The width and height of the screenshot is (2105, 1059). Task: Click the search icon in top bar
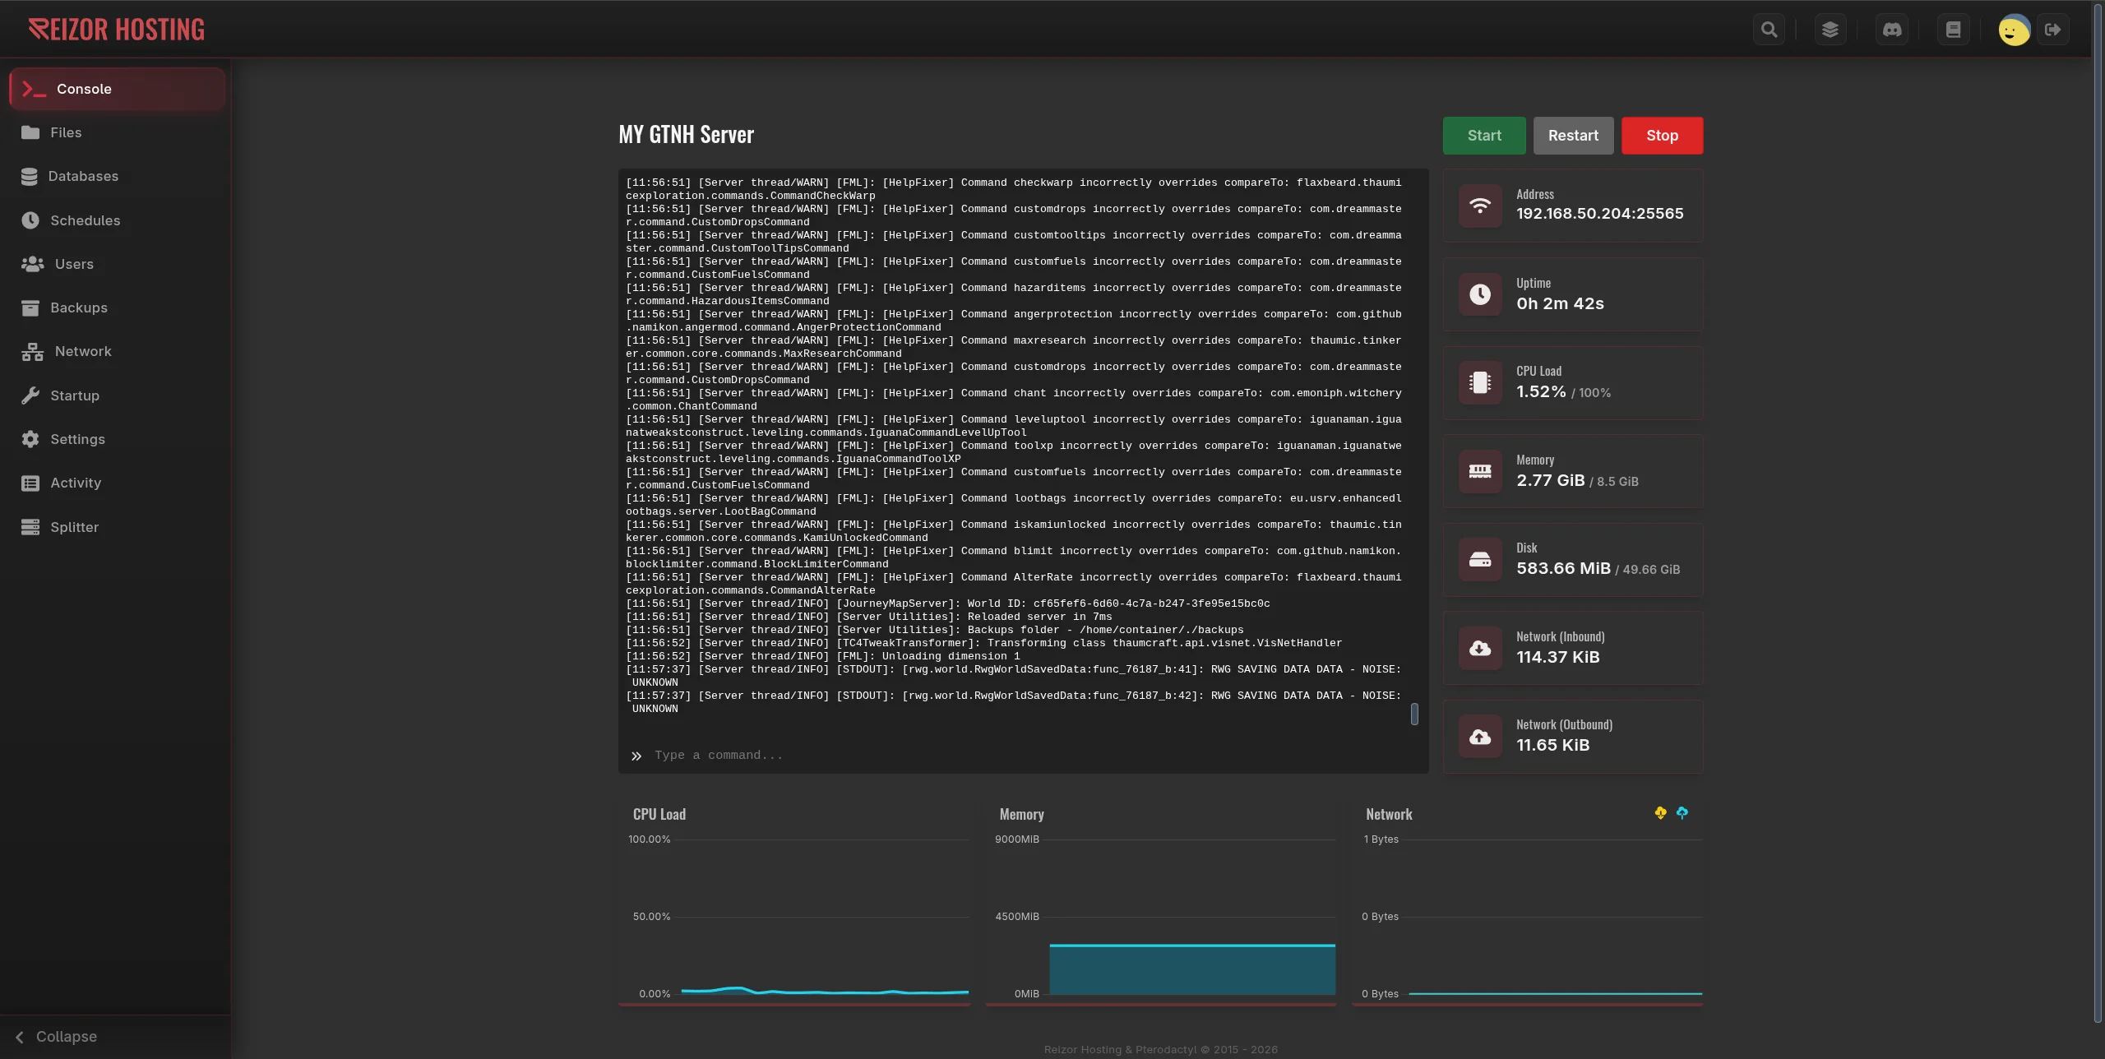point(1769,30)
